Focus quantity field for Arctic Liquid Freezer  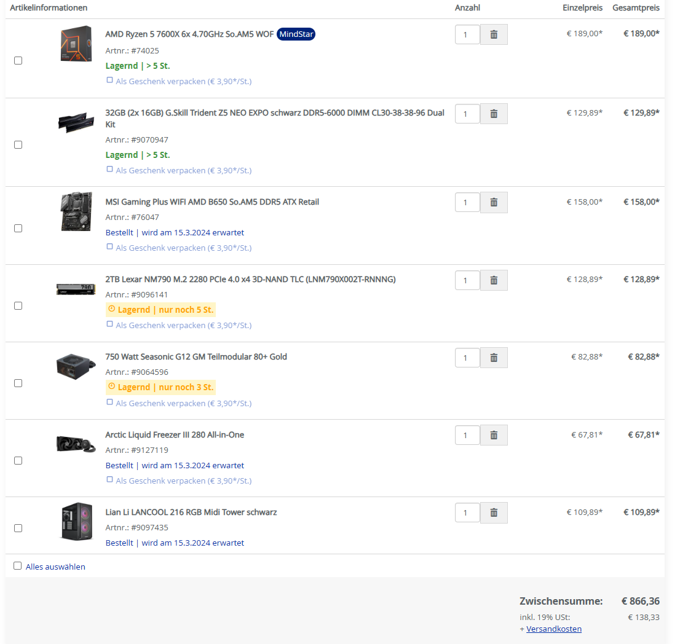point(467,435)
